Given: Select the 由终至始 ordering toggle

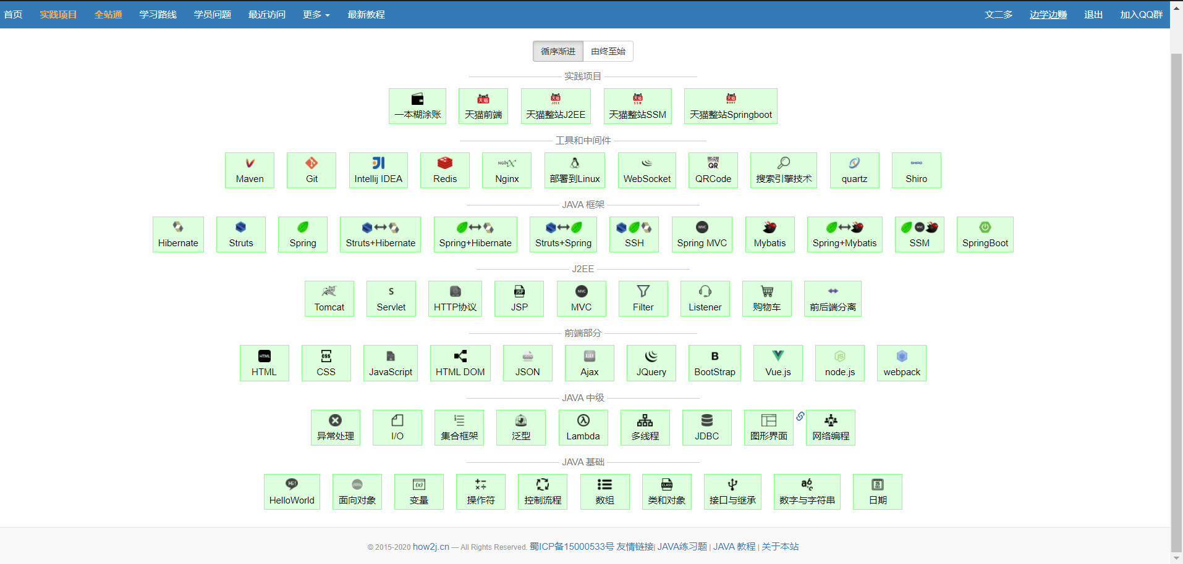Looking at the screenshot, I should pyautogui.click(x=608, y=51).
